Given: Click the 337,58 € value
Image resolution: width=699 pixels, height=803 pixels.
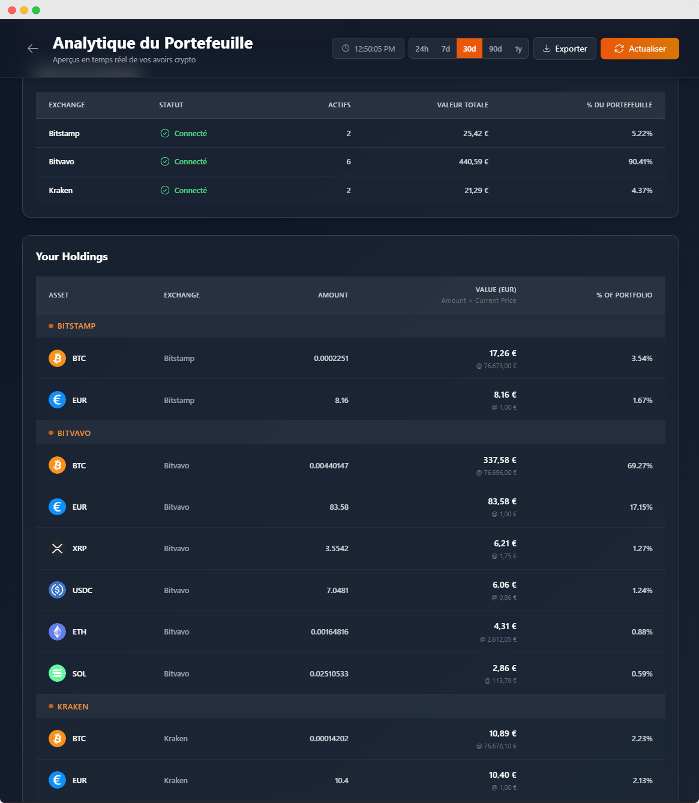Looking at the screenshot, I should tap(500, 460).
